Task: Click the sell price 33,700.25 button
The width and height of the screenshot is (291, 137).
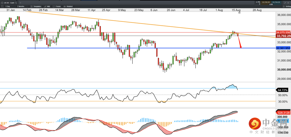Action: click(266, 2)
